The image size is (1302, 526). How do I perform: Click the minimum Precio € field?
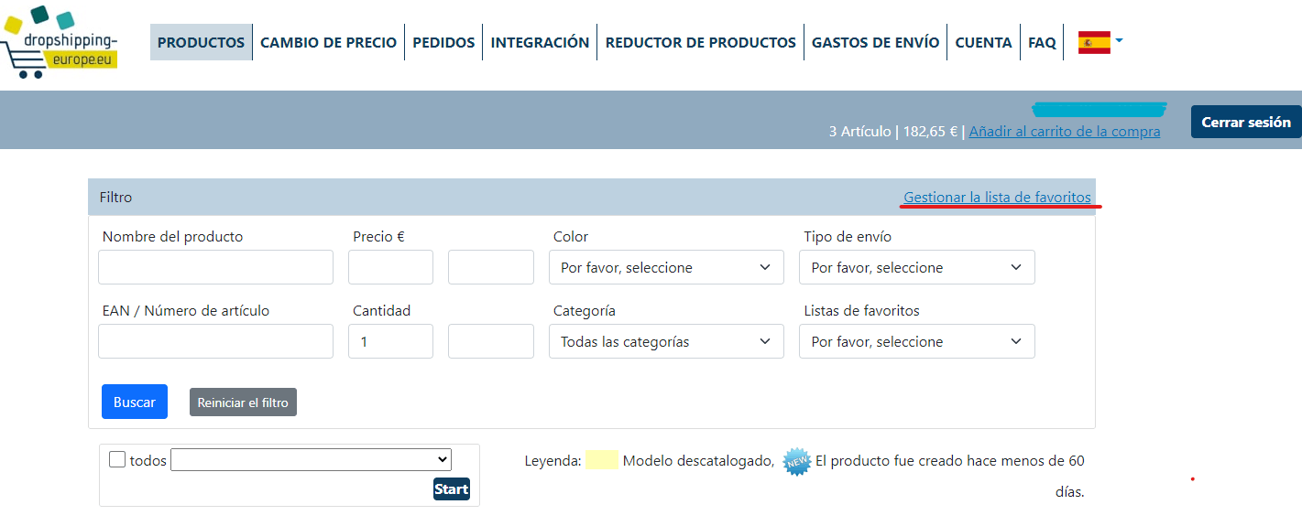coord(390,267)
